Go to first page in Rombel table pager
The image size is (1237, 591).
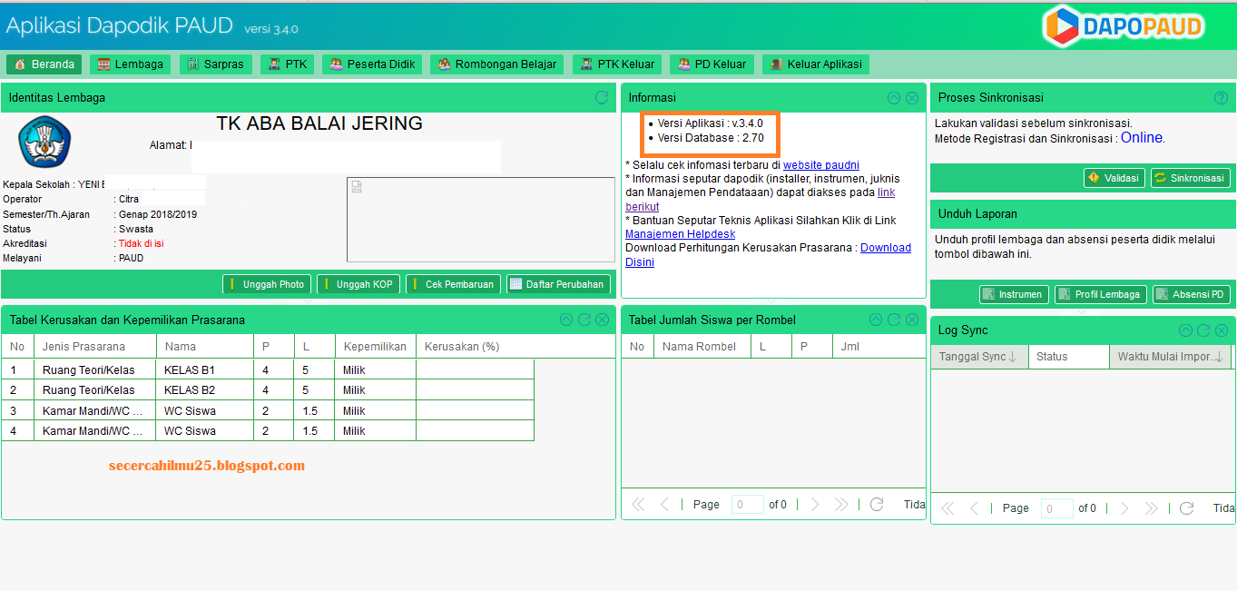638,504
